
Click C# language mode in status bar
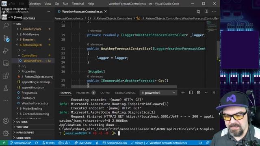pyautogui.click(x=200, y=143)
